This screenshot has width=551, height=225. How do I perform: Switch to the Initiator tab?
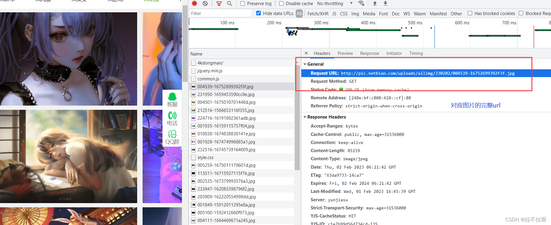[394, 53]
